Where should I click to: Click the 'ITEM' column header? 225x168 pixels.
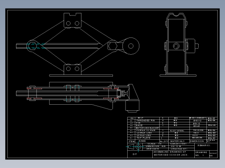[132, 141]
